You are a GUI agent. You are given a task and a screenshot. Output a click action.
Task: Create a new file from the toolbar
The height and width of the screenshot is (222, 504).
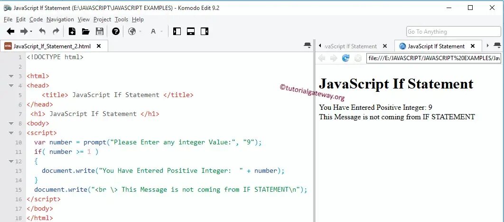(72, 31)
